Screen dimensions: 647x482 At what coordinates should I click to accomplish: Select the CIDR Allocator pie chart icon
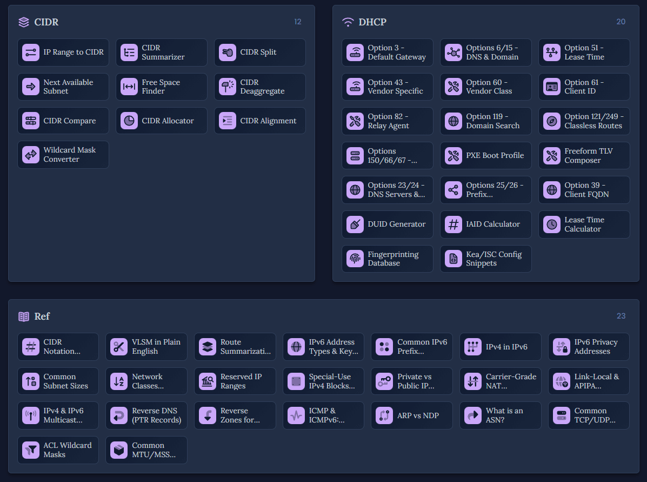coord(129,121)
